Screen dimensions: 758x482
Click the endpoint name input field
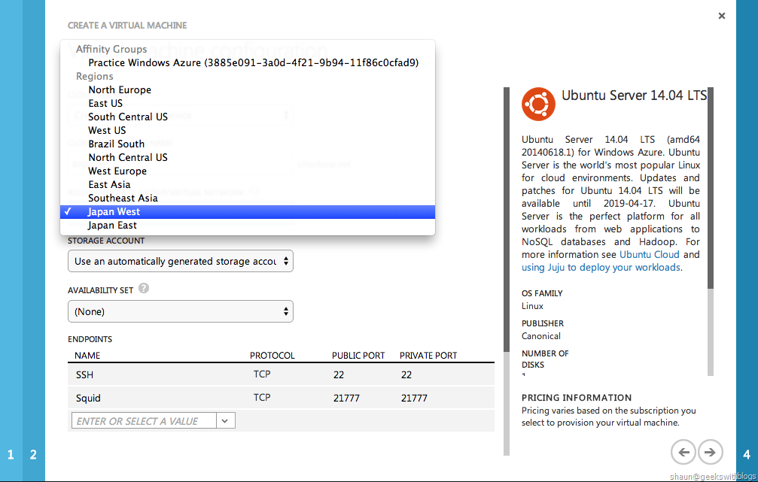click(144, 421)
